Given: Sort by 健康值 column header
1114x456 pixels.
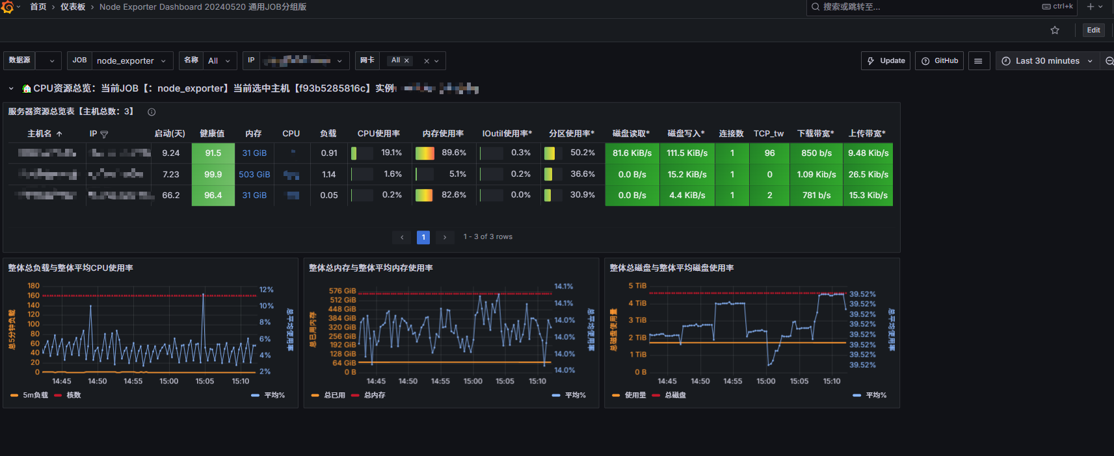Looking at the screenshot, I should coord(212,134).
